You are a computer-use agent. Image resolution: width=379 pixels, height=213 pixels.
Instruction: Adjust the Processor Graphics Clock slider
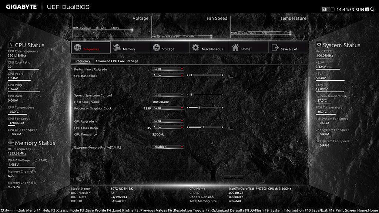coord(205,108)
